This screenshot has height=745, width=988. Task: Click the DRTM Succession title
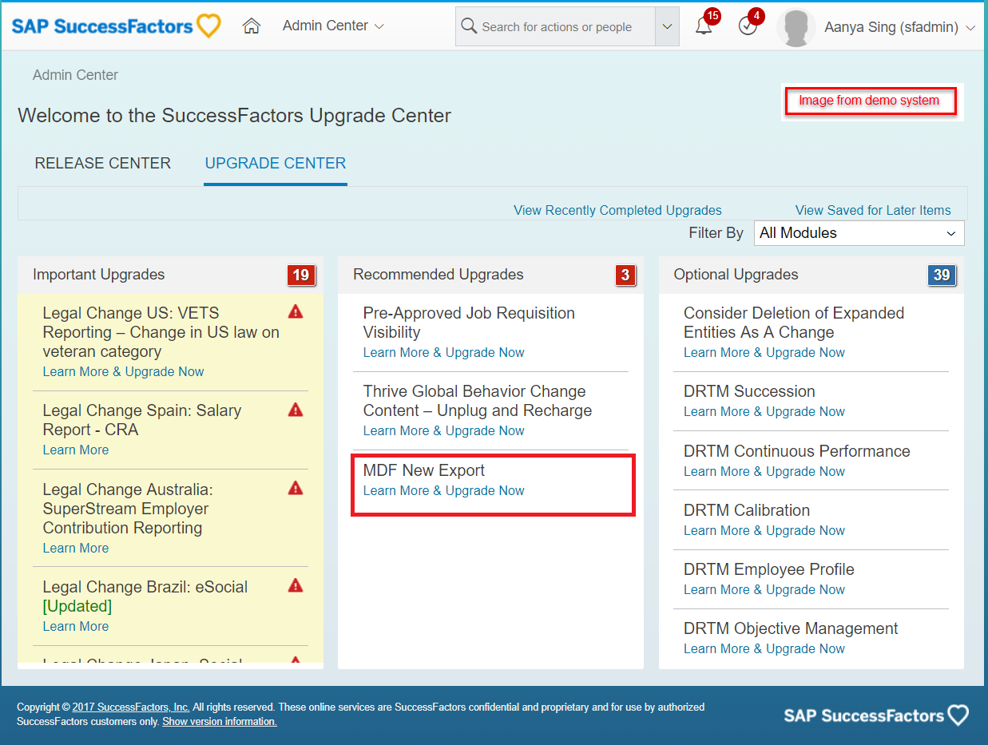coord(749,391)
